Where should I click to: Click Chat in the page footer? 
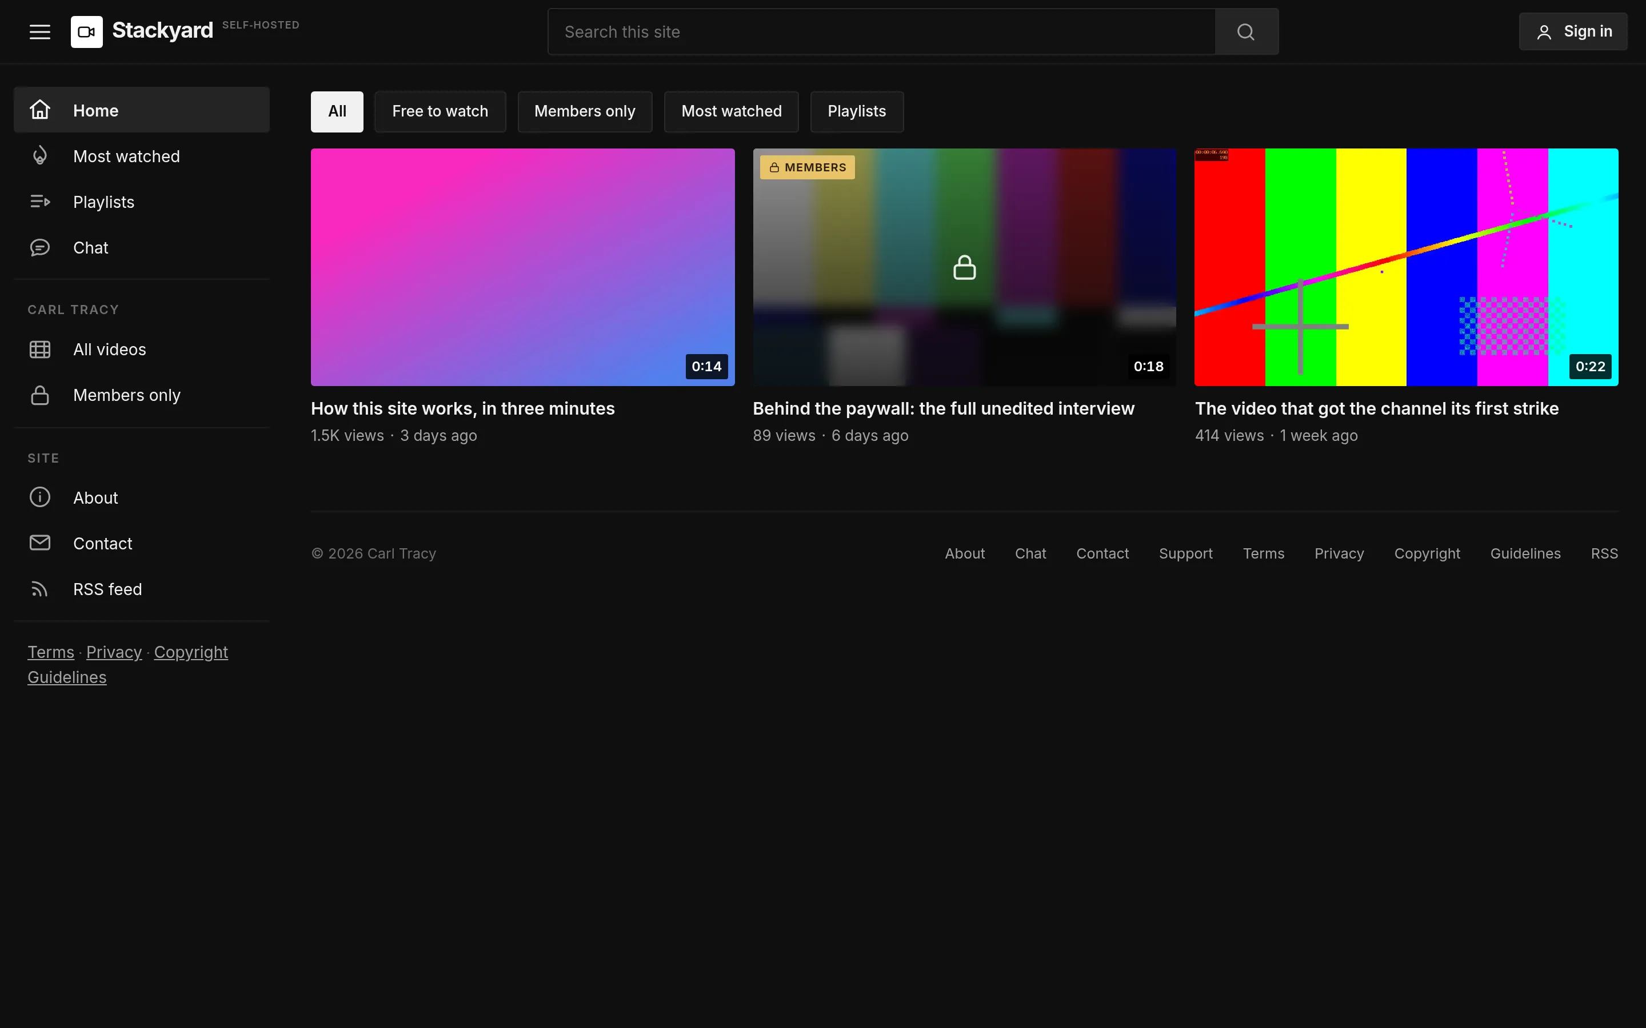1030,553
